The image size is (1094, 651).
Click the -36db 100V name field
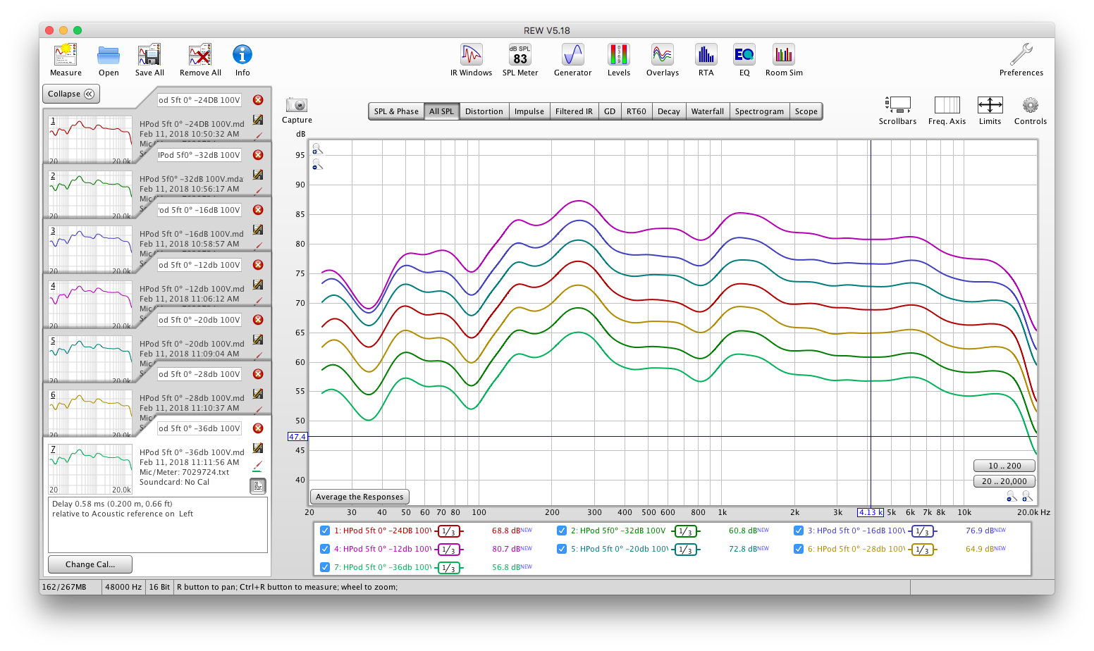coord(199,428)
